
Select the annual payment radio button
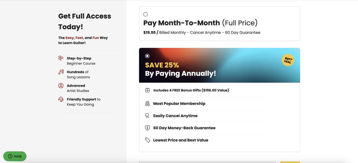pos(147,56)
